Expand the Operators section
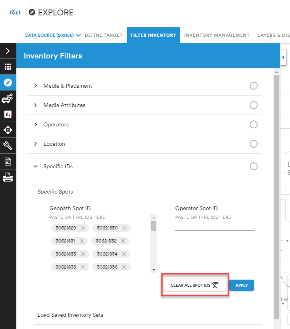 [36, 124]
